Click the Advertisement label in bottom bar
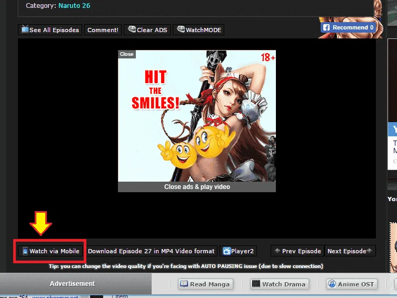 [73, 284]
